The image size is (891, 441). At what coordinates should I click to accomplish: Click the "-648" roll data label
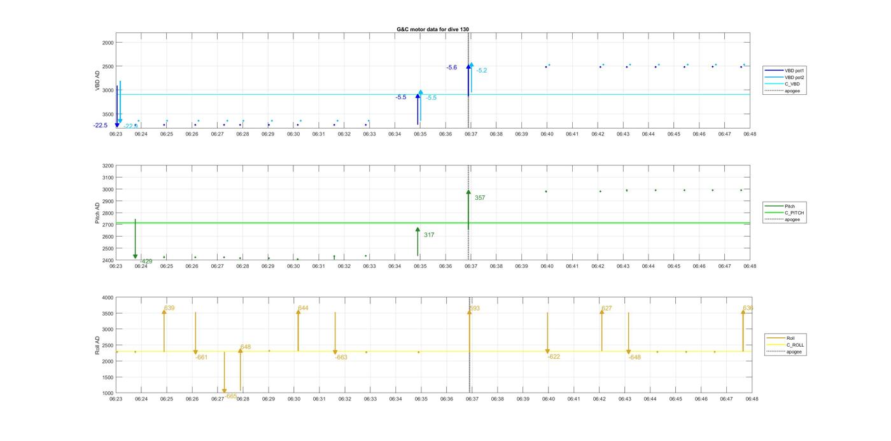635,357
